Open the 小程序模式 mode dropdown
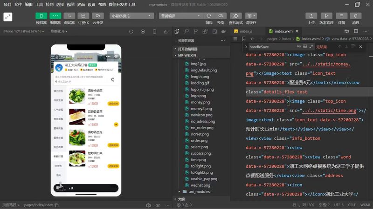Image resolution: width=373 pixels, height=209 pixels. click(131, 16)
